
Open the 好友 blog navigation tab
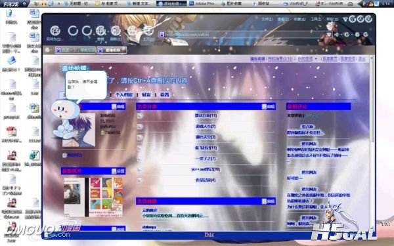coord(146,94)
